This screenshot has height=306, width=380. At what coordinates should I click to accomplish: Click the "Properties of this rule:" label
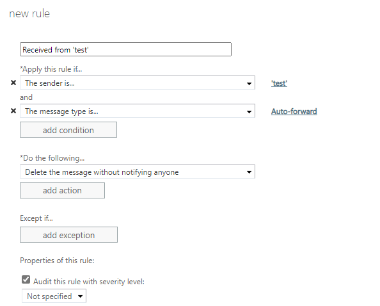[x=57, y=261]
